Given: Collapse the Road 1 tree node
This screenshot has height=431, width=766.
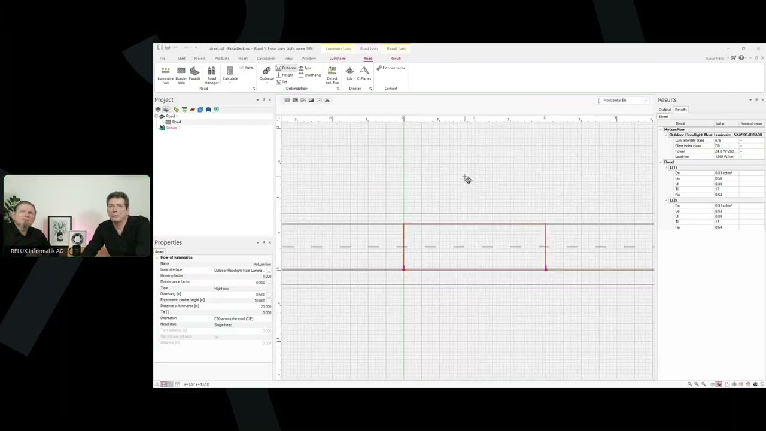Looking at the screenshot, I should (156, 116).
